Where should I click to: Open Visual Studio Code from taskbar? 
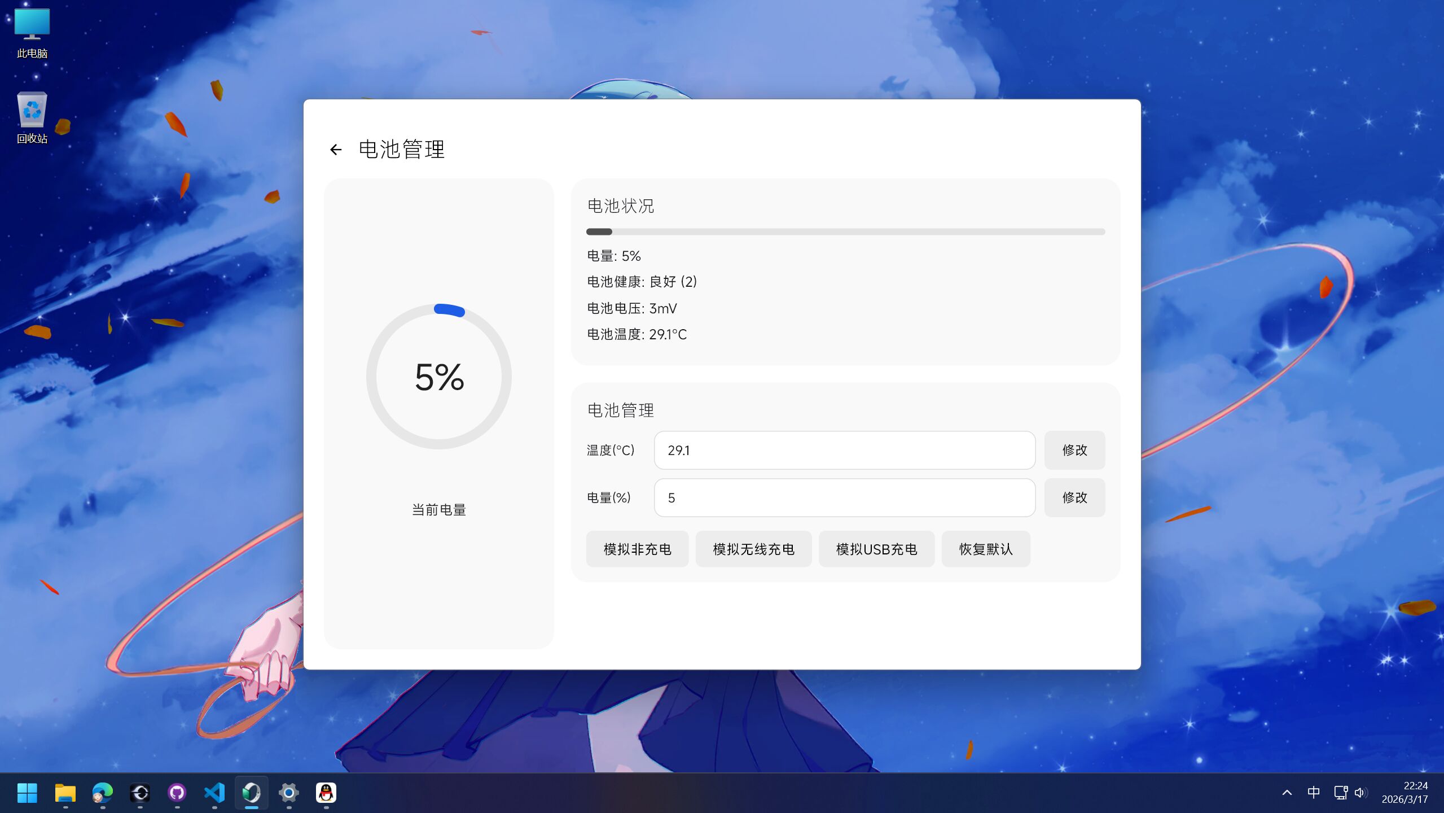[x=214, y=793]
